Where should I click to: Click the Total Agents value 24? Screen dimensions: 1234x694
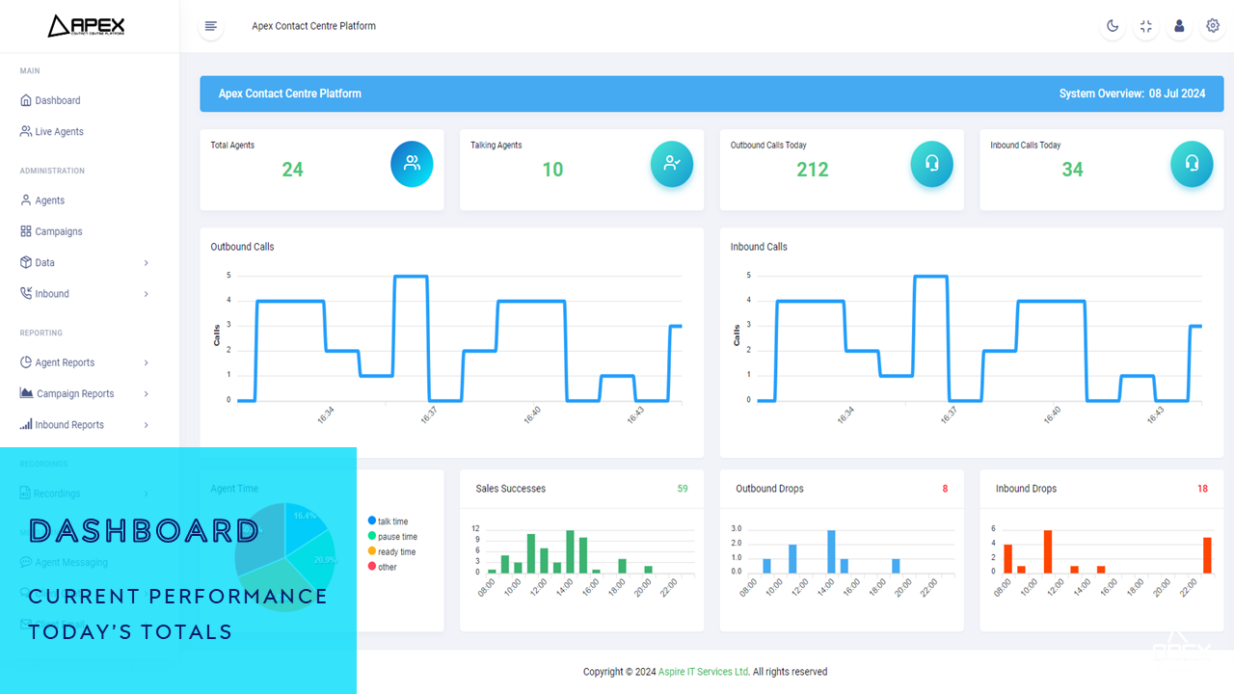tap(292, 170)
